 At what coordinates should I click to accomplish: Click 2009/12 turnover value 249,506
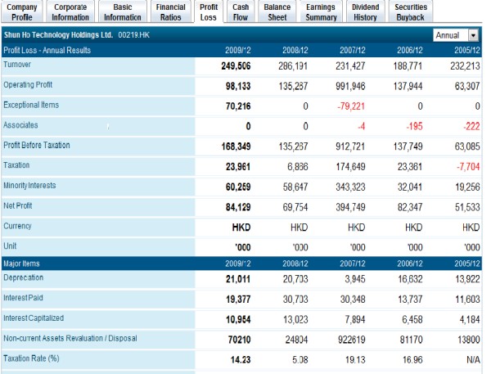click(236, 66)
